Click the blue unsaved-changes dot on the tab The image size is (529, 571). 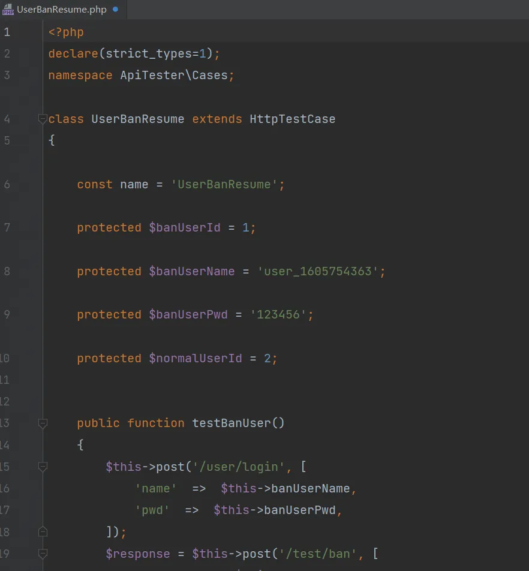(x=115, y=10)
